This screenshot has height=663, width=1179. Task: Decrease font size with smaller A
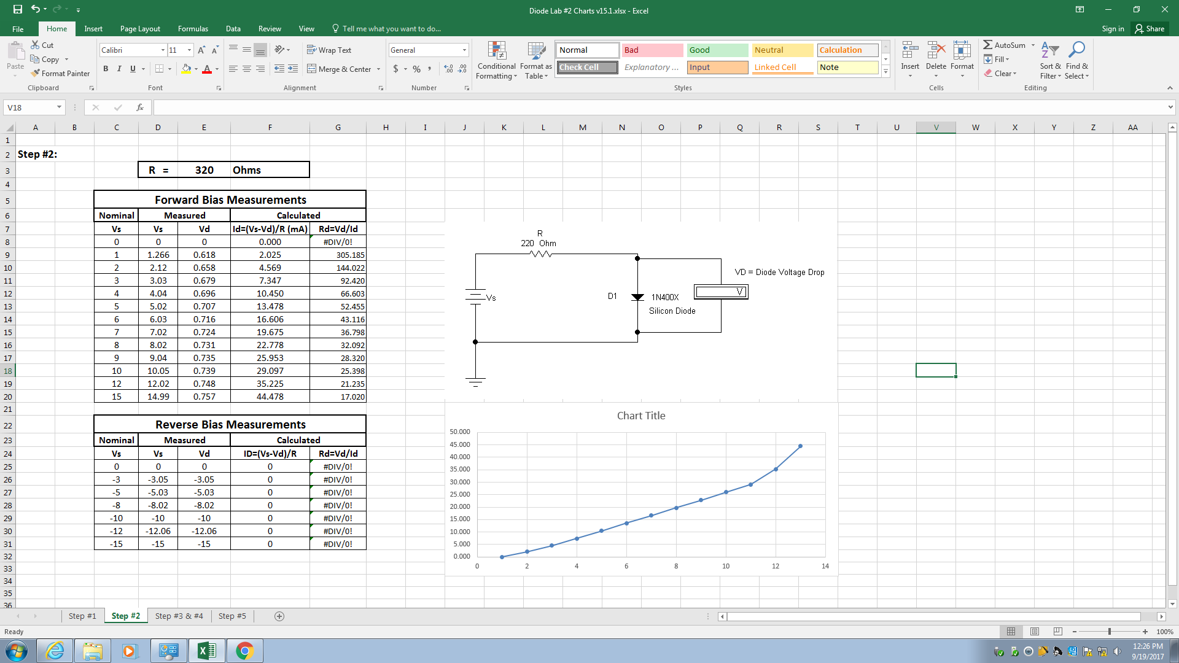215,50
